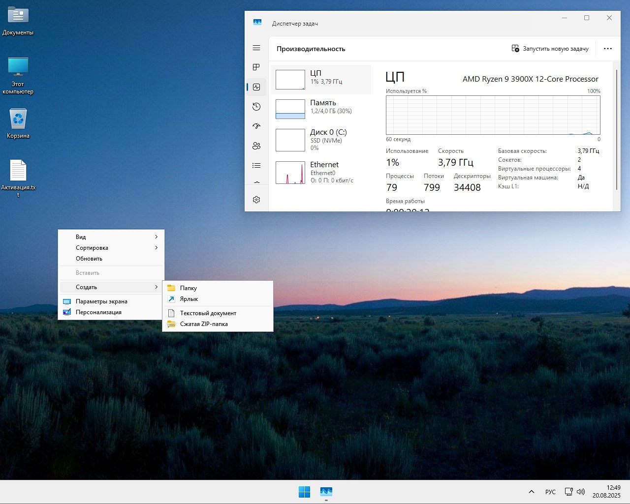Choose Папку from the Создать submenu
Viewport: 630px width, 504px height.
click(189, 288)
